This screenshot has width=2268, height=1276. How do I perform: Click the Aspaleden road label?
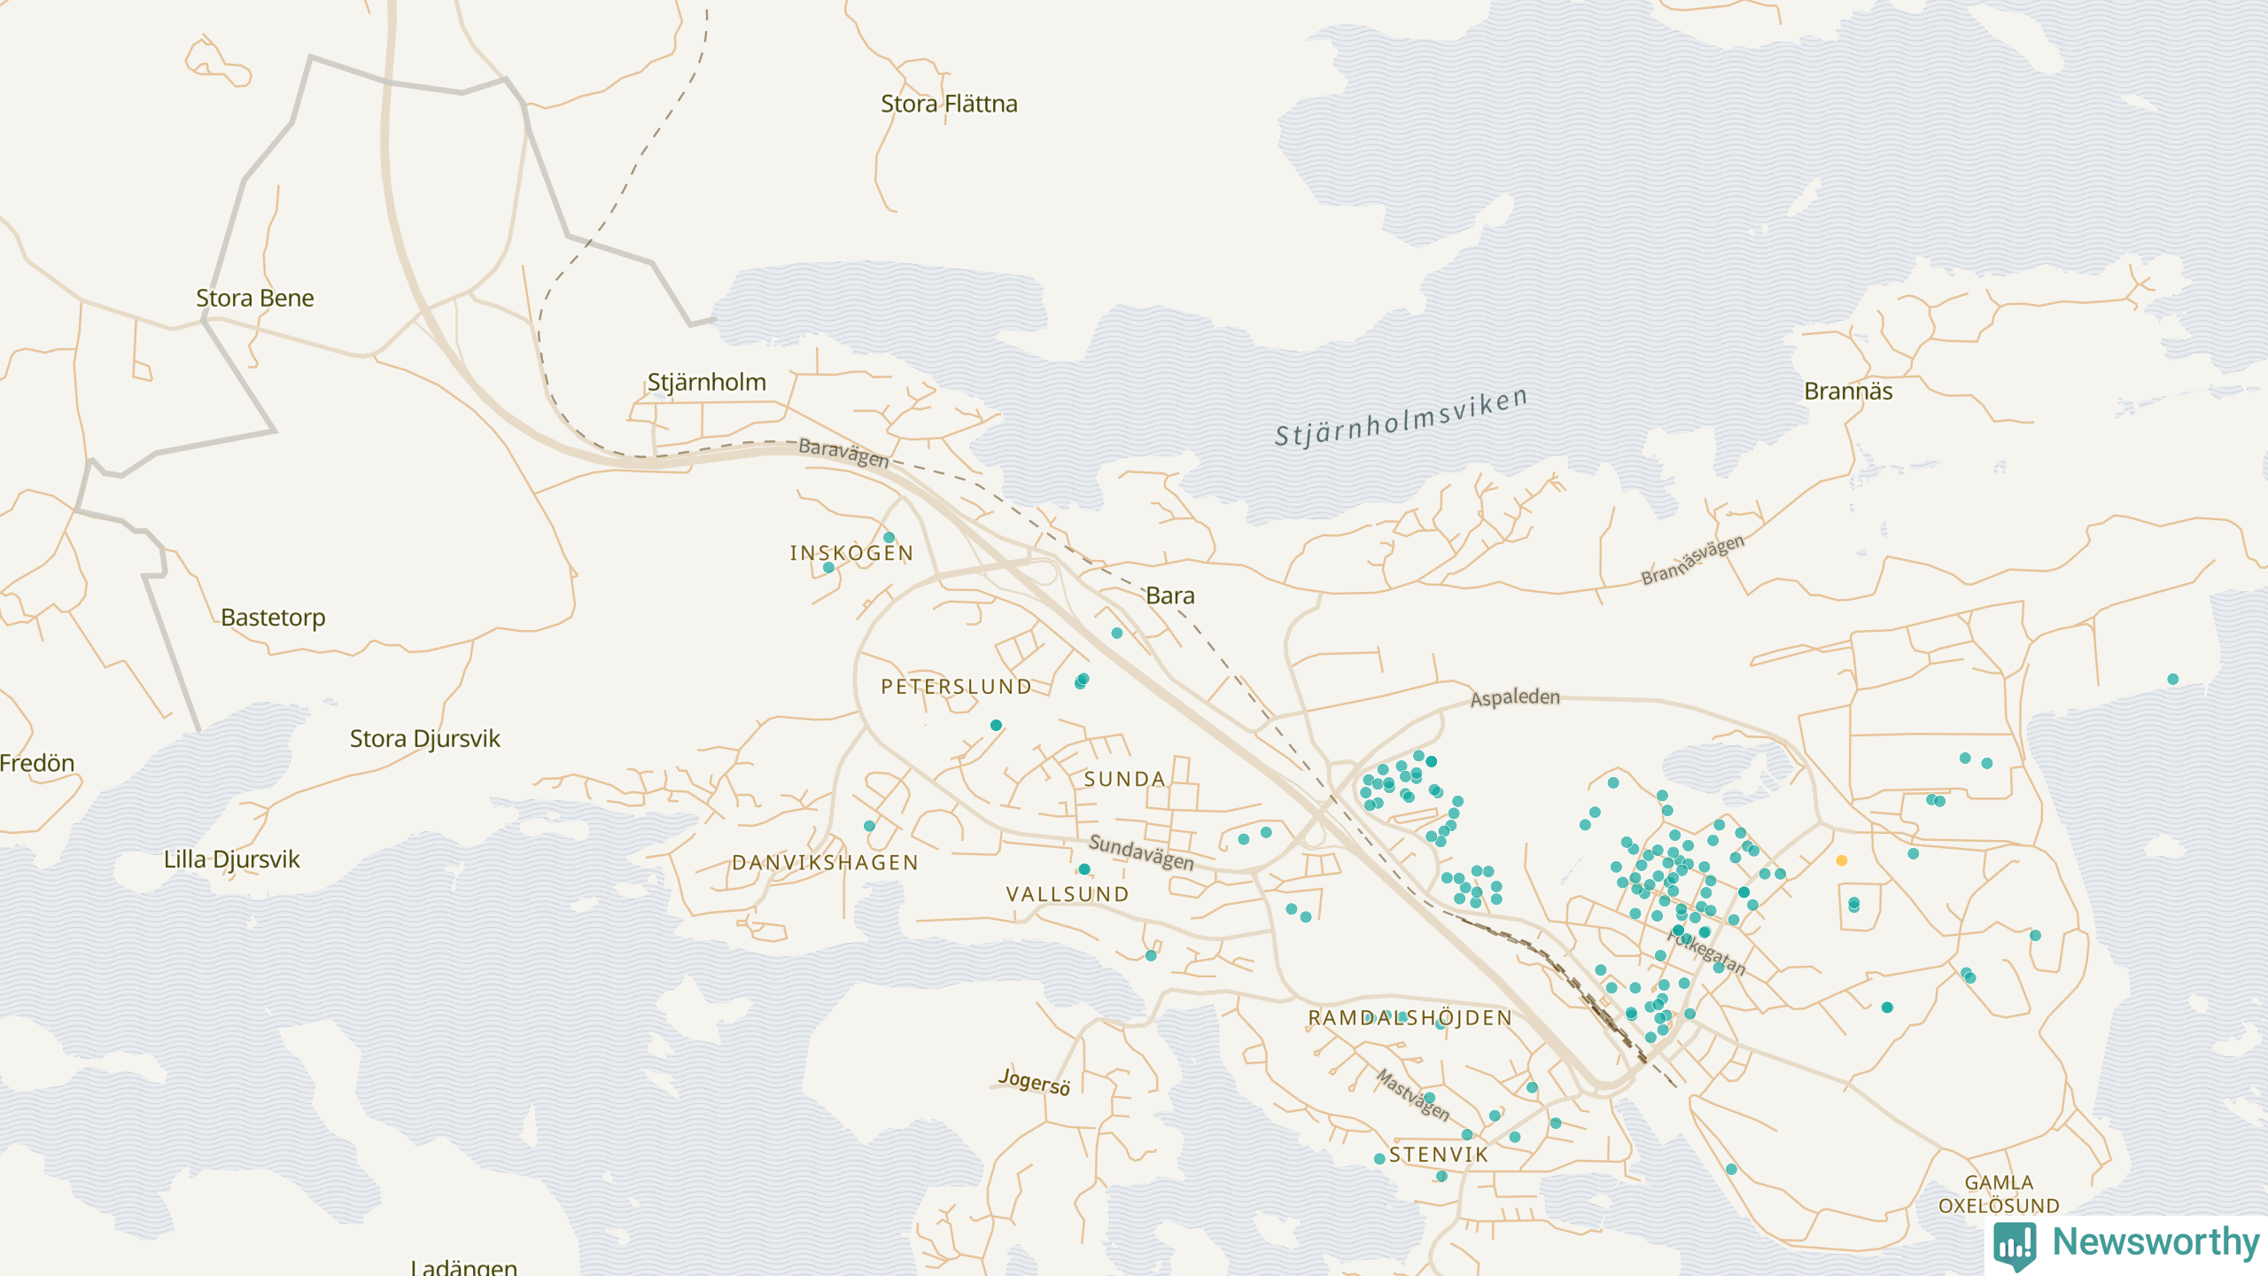click(1515, 697)
